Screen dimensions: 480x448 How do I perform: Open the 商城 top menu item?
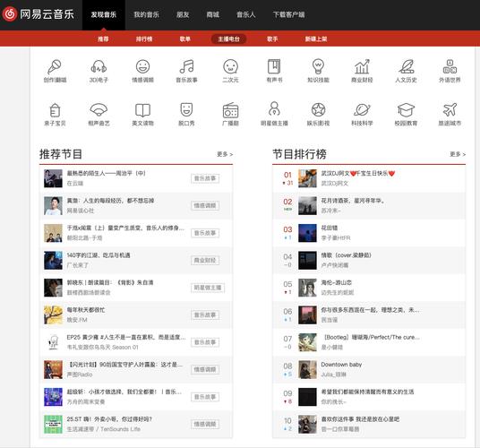pyautogui.click(x=213, y=14)
